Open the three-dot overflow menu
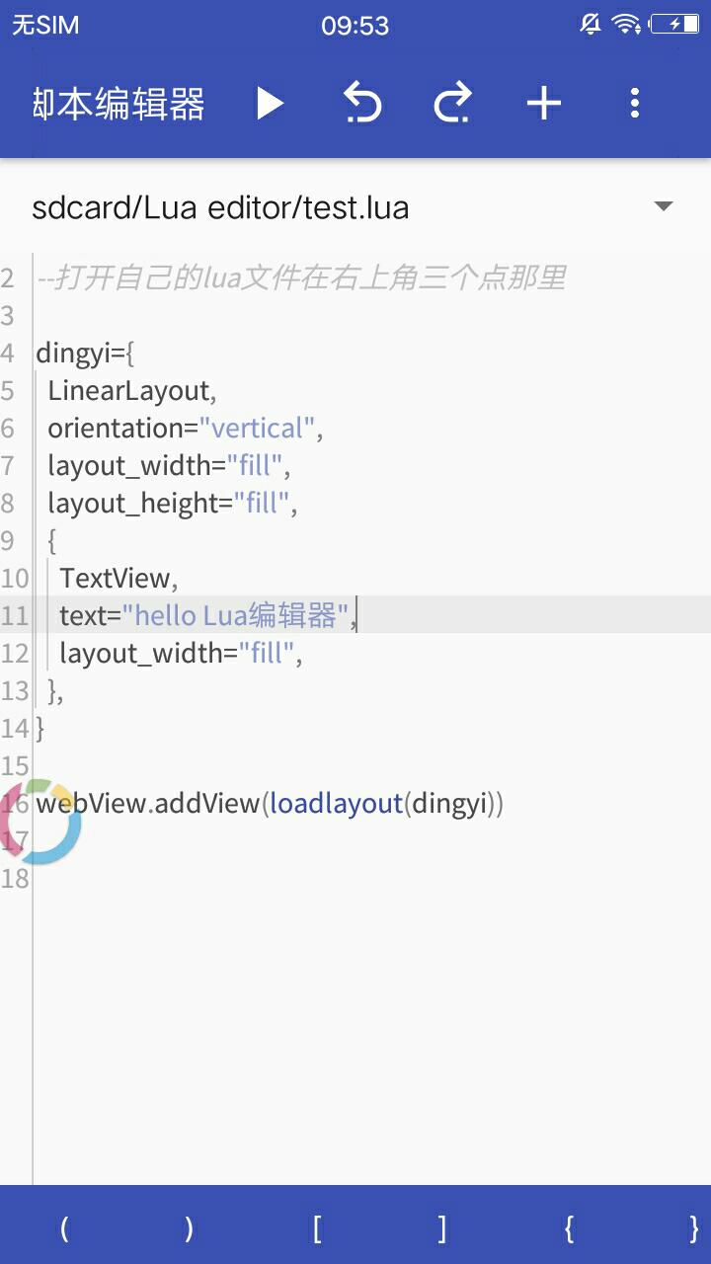Image resolution: width=711 pixels, height=1264 pixels. 635,103
